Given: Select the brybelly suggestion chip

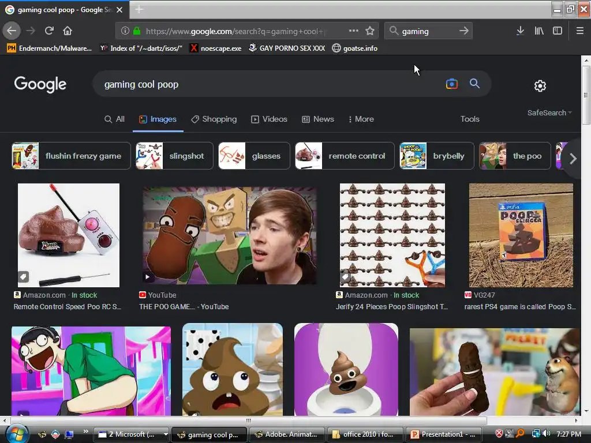Looking at the screenshot, I should (x=436, y=156).
